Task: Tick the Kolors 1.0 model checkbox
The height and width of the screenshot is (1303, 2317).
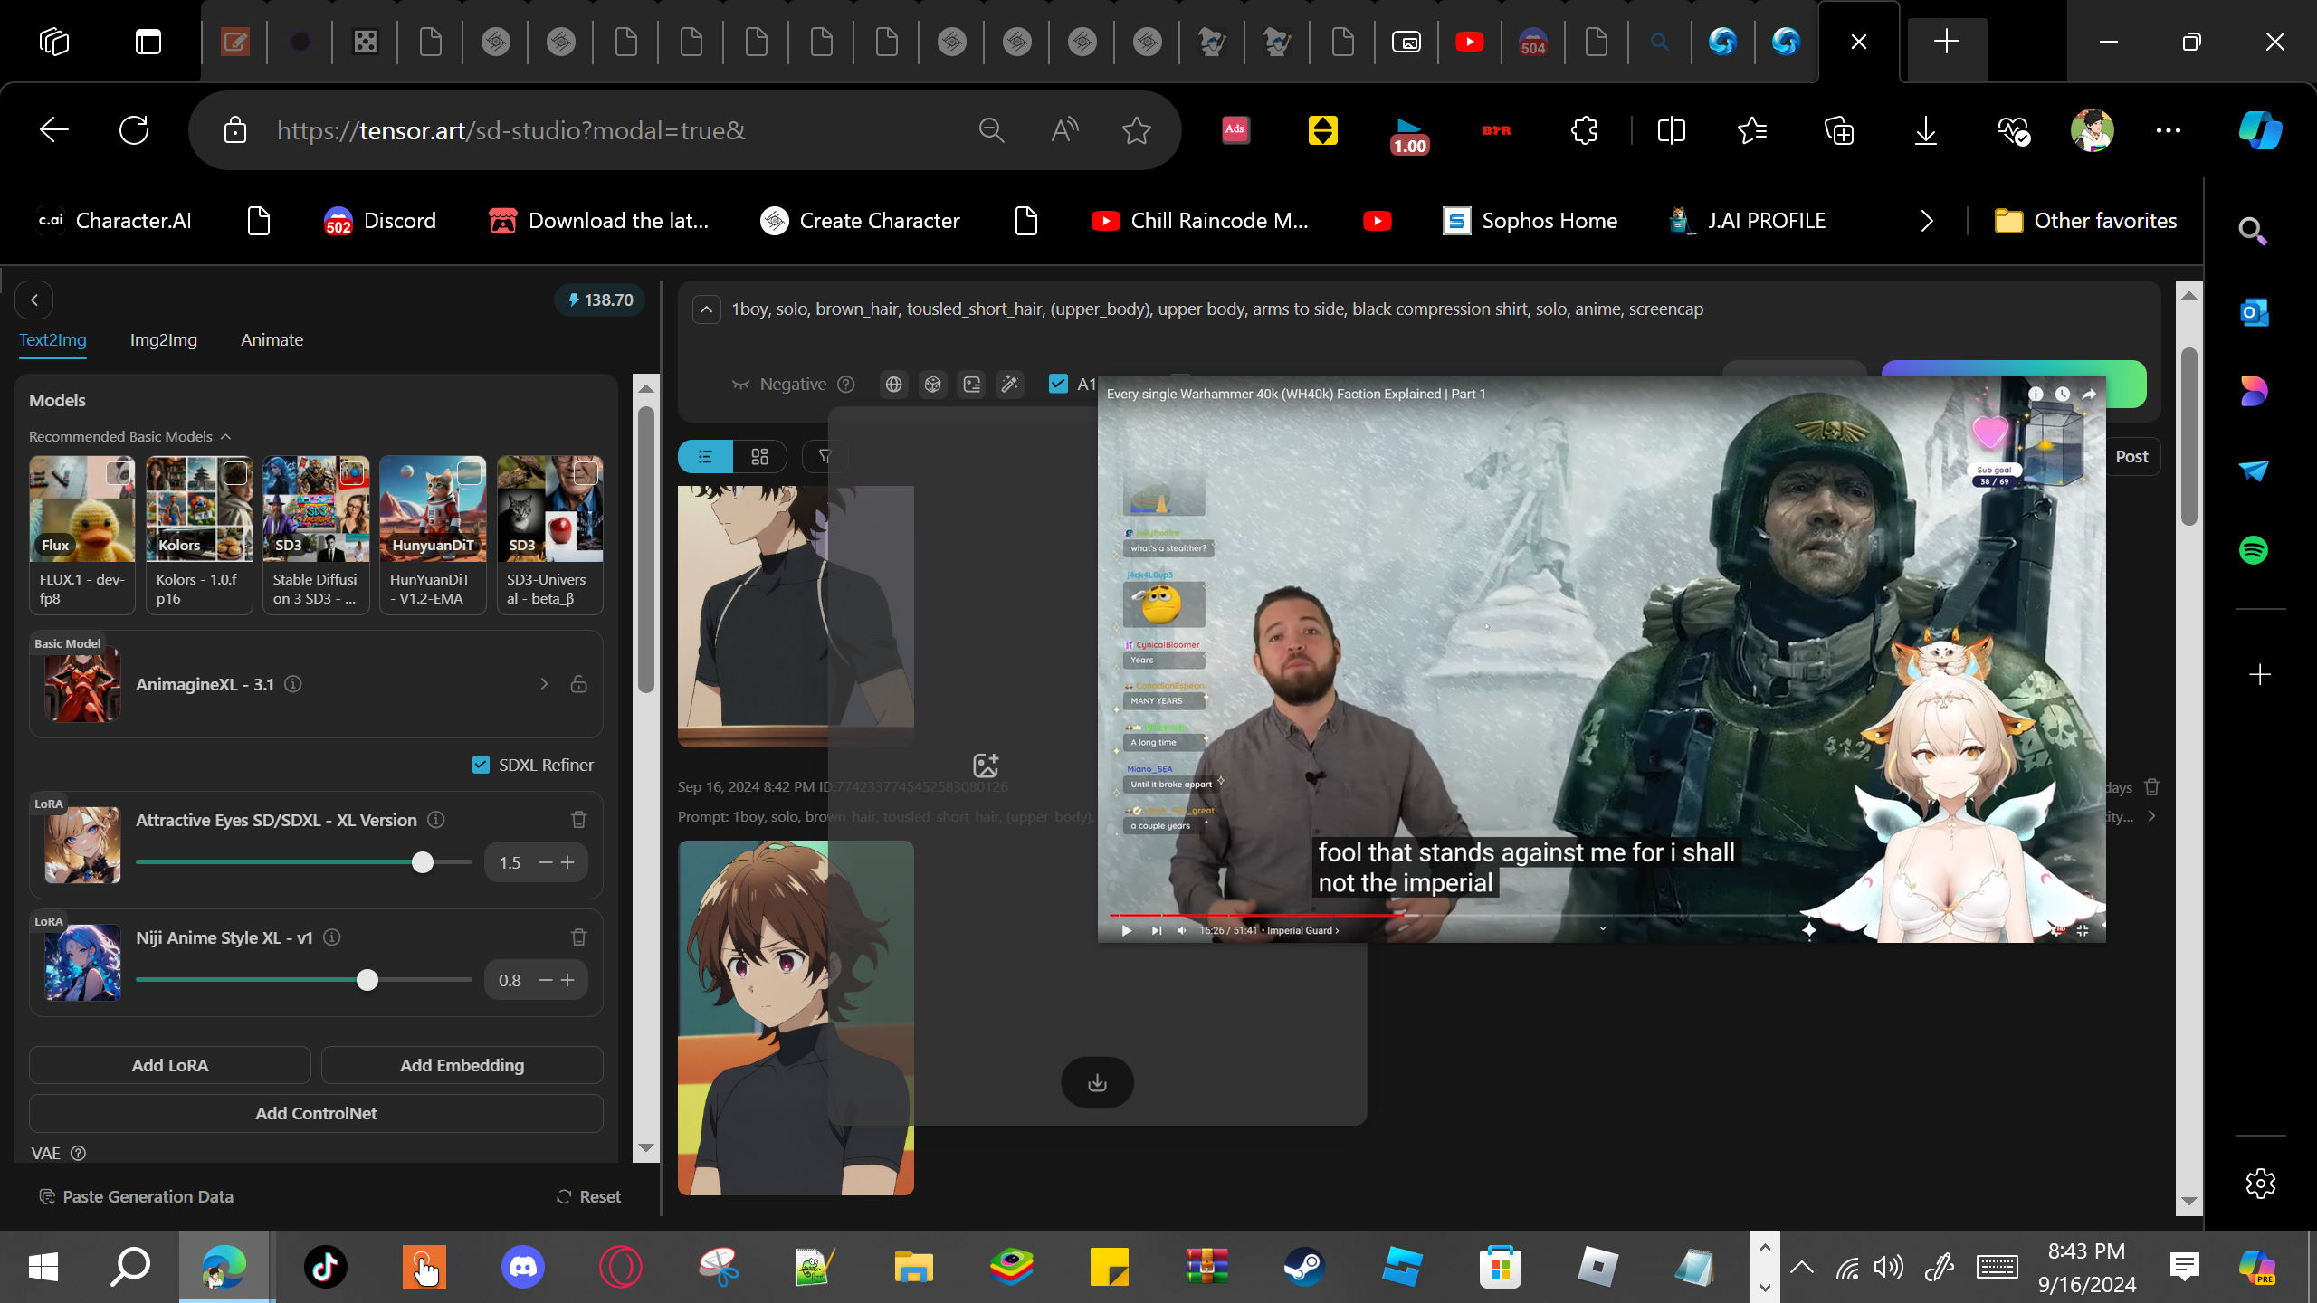Action: [x=235, y=473]
